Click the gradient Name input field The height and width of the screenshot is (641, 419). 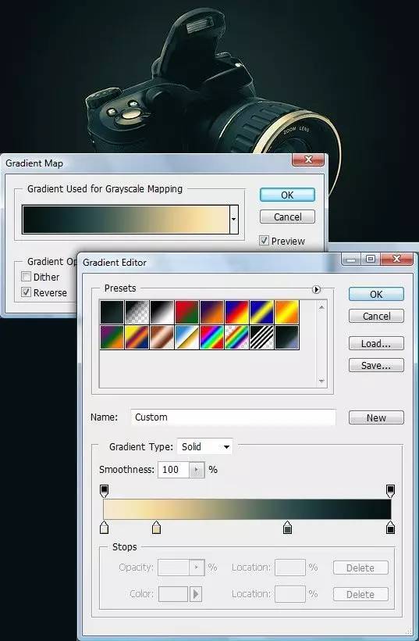tap(233, 417)
